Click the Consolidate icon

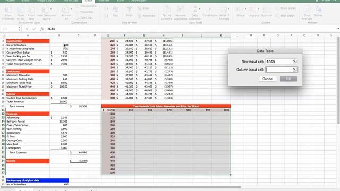tap(210, 12)
